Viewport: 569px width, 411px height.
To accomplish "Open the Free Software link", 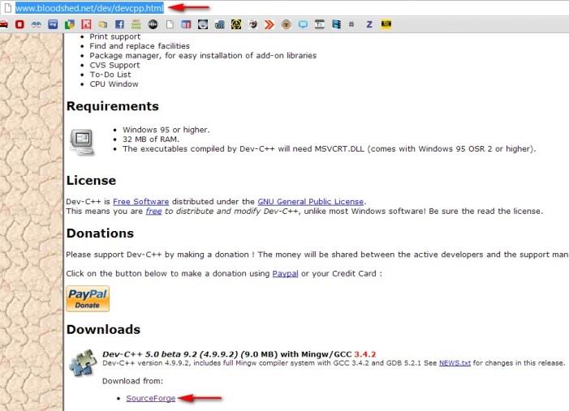I will 140,202.
